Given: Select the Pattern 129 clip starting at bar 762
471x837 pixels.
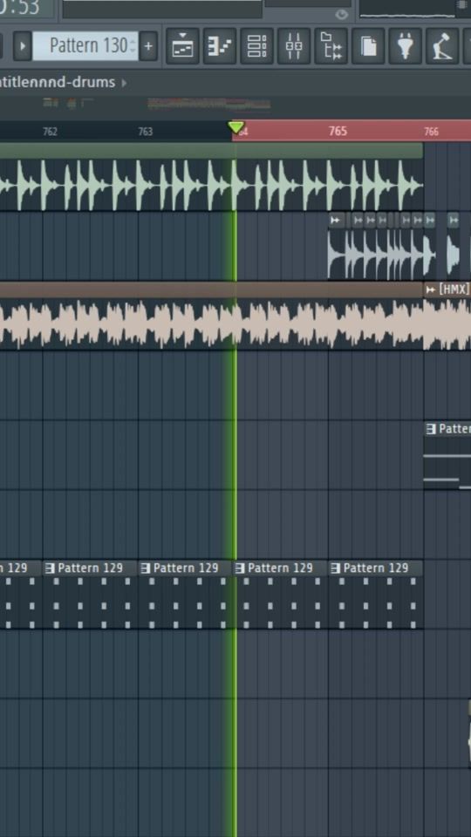Looking at the screenshot, I should 90,594.
